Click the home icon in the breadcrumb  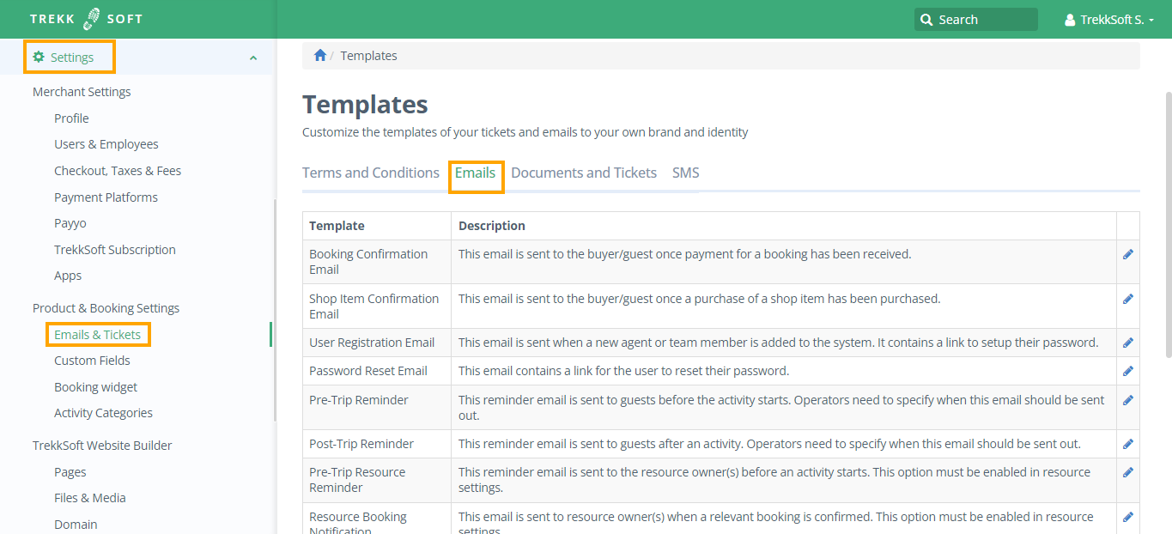(320, 56)
